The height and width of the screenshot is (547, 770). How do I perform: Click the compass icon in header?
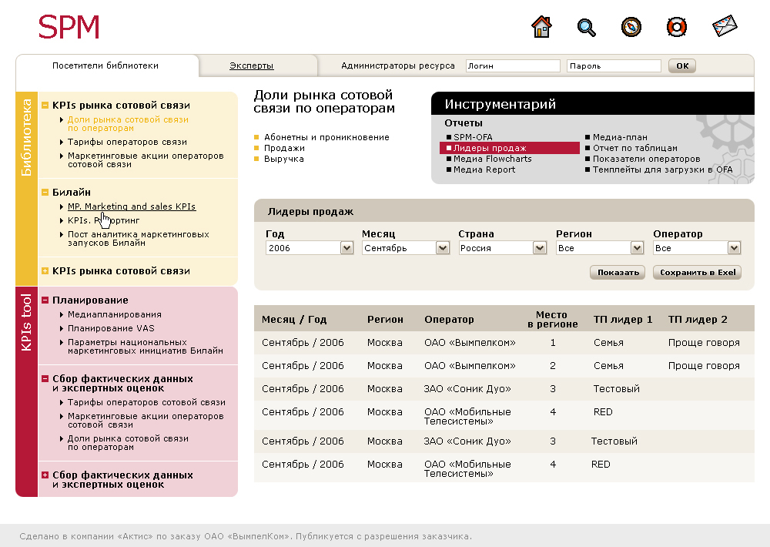click(631, 27)
